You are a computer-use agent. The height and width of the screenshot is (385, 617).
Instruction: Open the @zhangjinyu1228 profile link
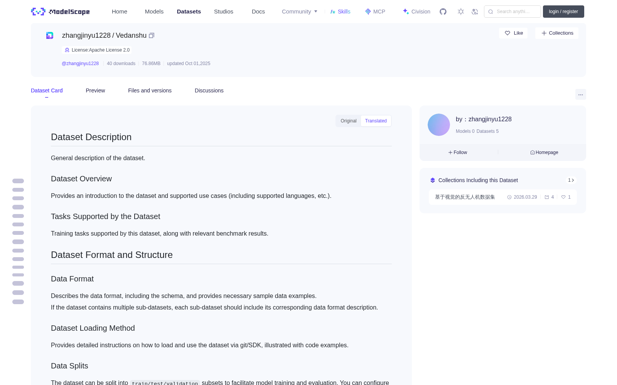point(80,64)
